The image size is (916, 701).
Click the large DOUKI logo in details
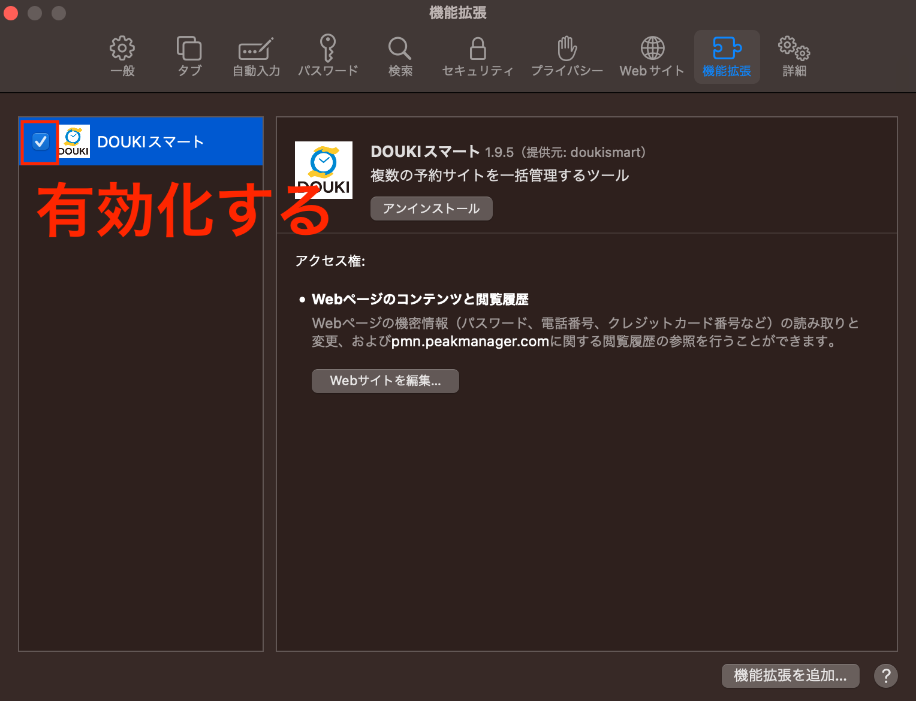click(x=324, y=170)
